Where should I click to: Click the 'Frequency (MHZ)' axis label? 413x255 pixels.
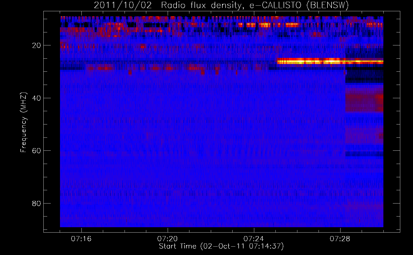pos(23,122)
